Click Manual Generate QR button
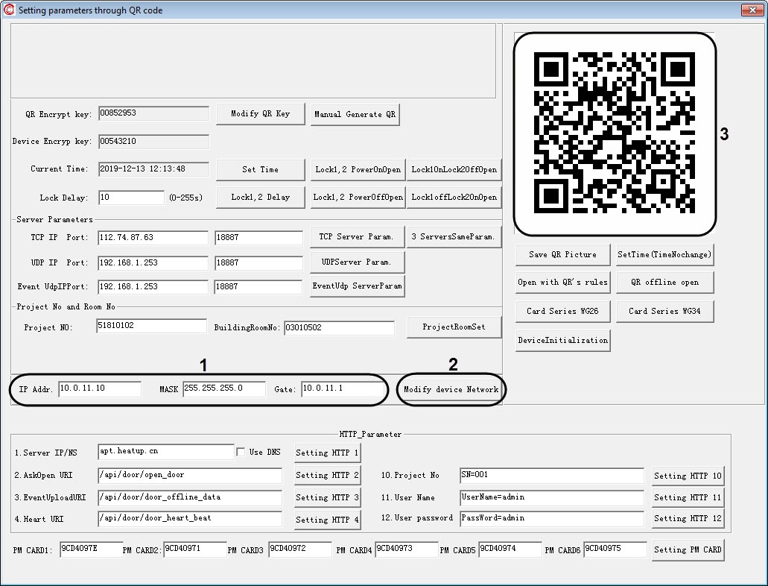Screen dimensions: 768x586 [x=355, y=114]
